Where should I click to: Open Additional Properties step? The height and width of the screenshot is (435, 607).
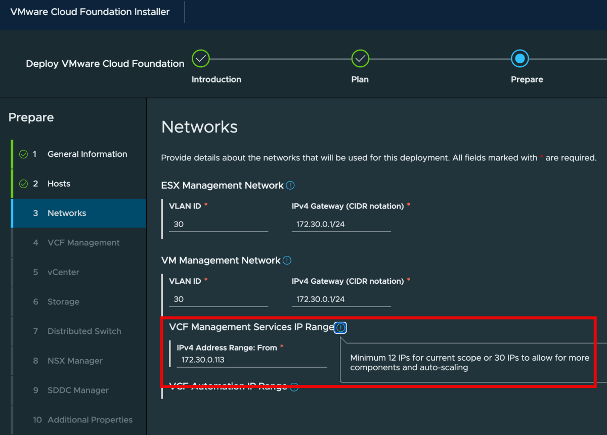pos(78,420)
